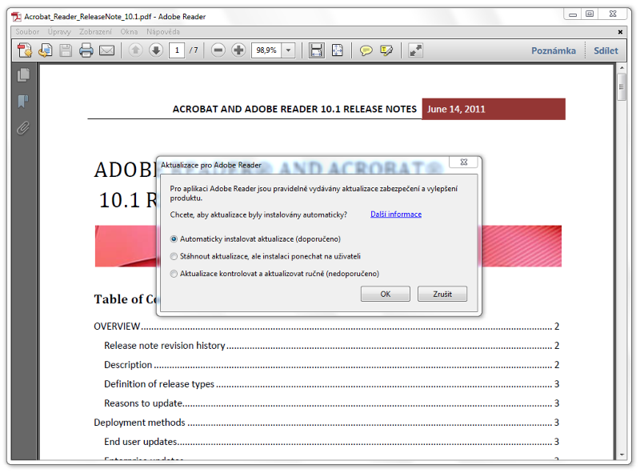Click the OVERVIEW table of contents entry
Screen dimensions: 640x473
click(x=326, y=327)
